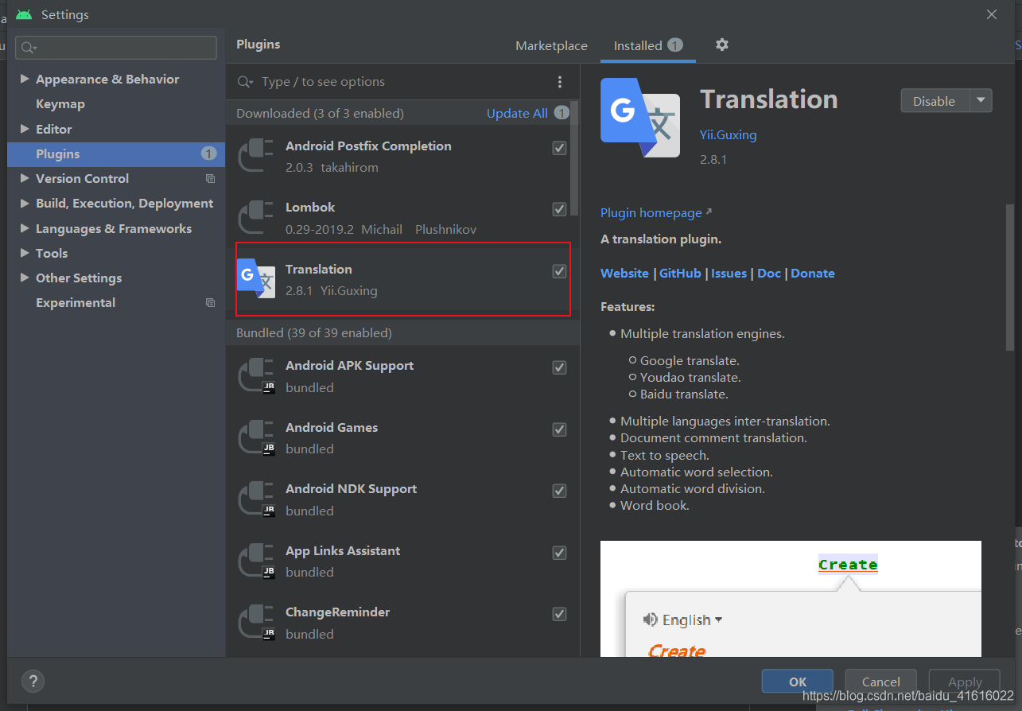This screenshot has width=1022, height=711.
Task: Click the Android NDK Support plugin icon
Action: tap(256, 499)
